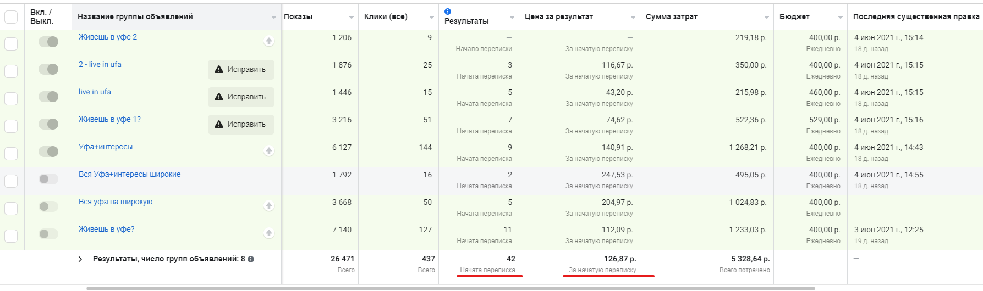Click the info icon beside число групп объявлений: 8
983x291 pixels.
tap(251, 259)
